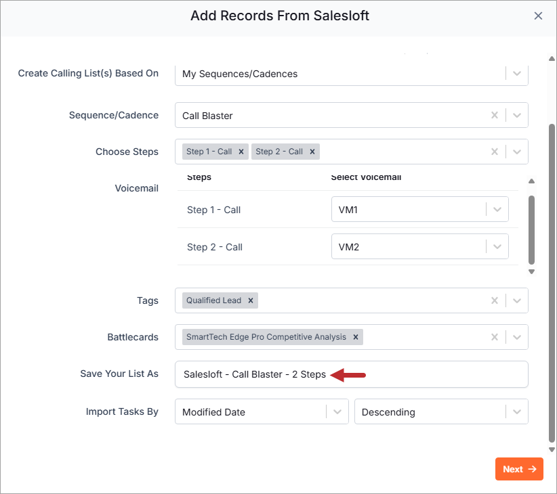Remove SmartTech Edge Pro Competitive Analysis battlecard

355,337
